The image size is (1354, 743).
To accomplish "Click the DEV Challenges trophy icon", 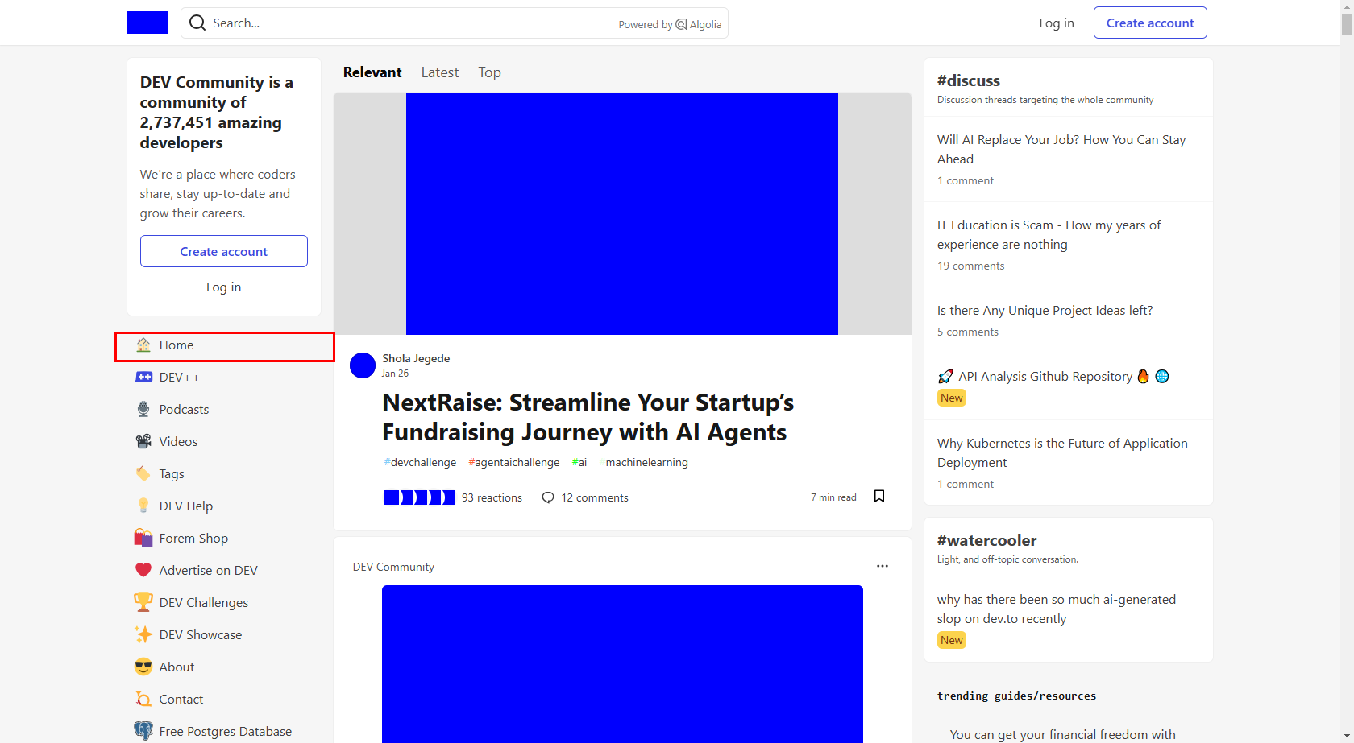I will tap(143, 602).
